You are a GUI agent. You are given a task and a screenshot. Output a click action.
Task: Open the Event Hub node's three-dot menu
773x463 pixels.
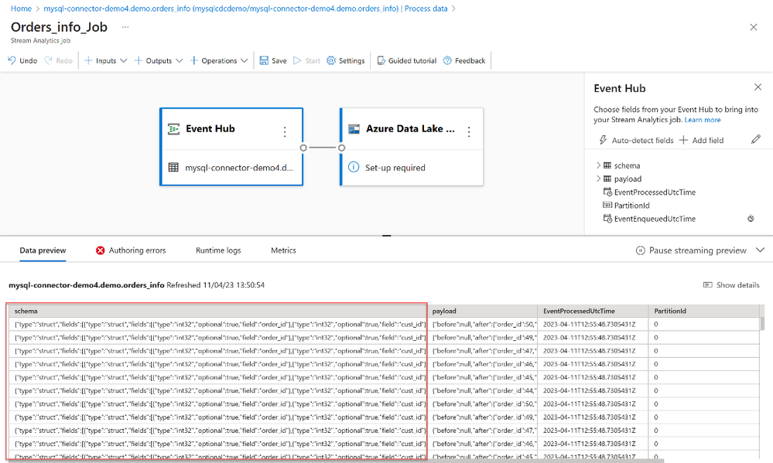285,131
